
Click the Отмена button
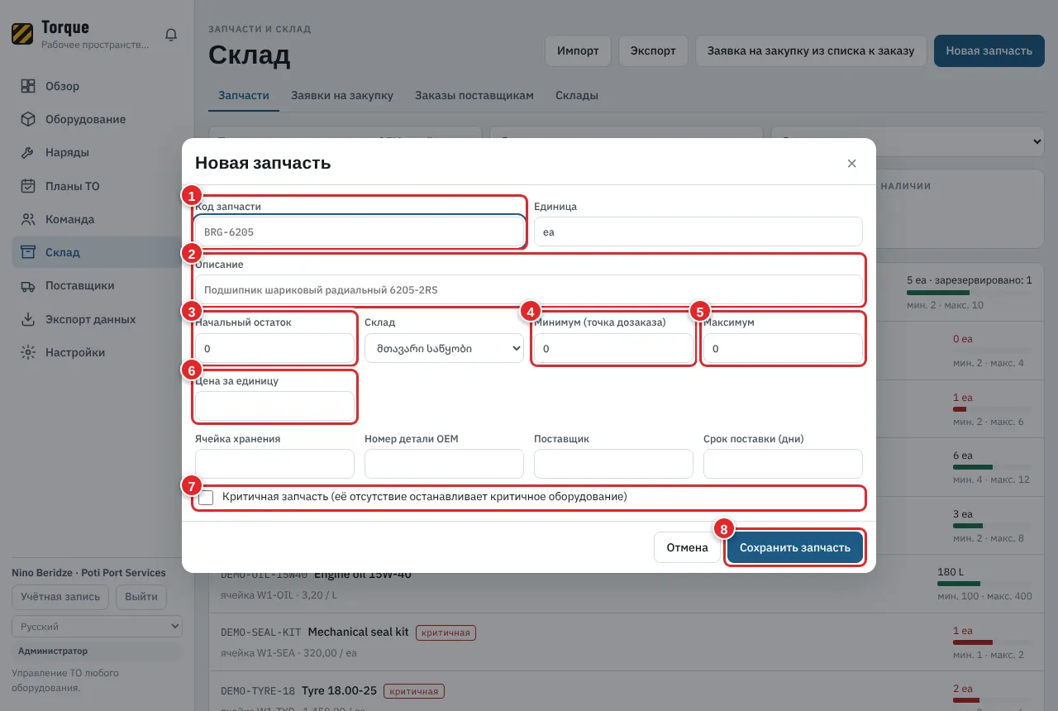[688, 547]
